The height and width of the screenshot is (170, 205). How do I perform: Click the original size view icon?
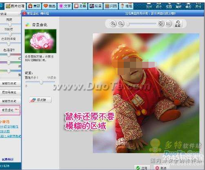(x=168, y=23)
